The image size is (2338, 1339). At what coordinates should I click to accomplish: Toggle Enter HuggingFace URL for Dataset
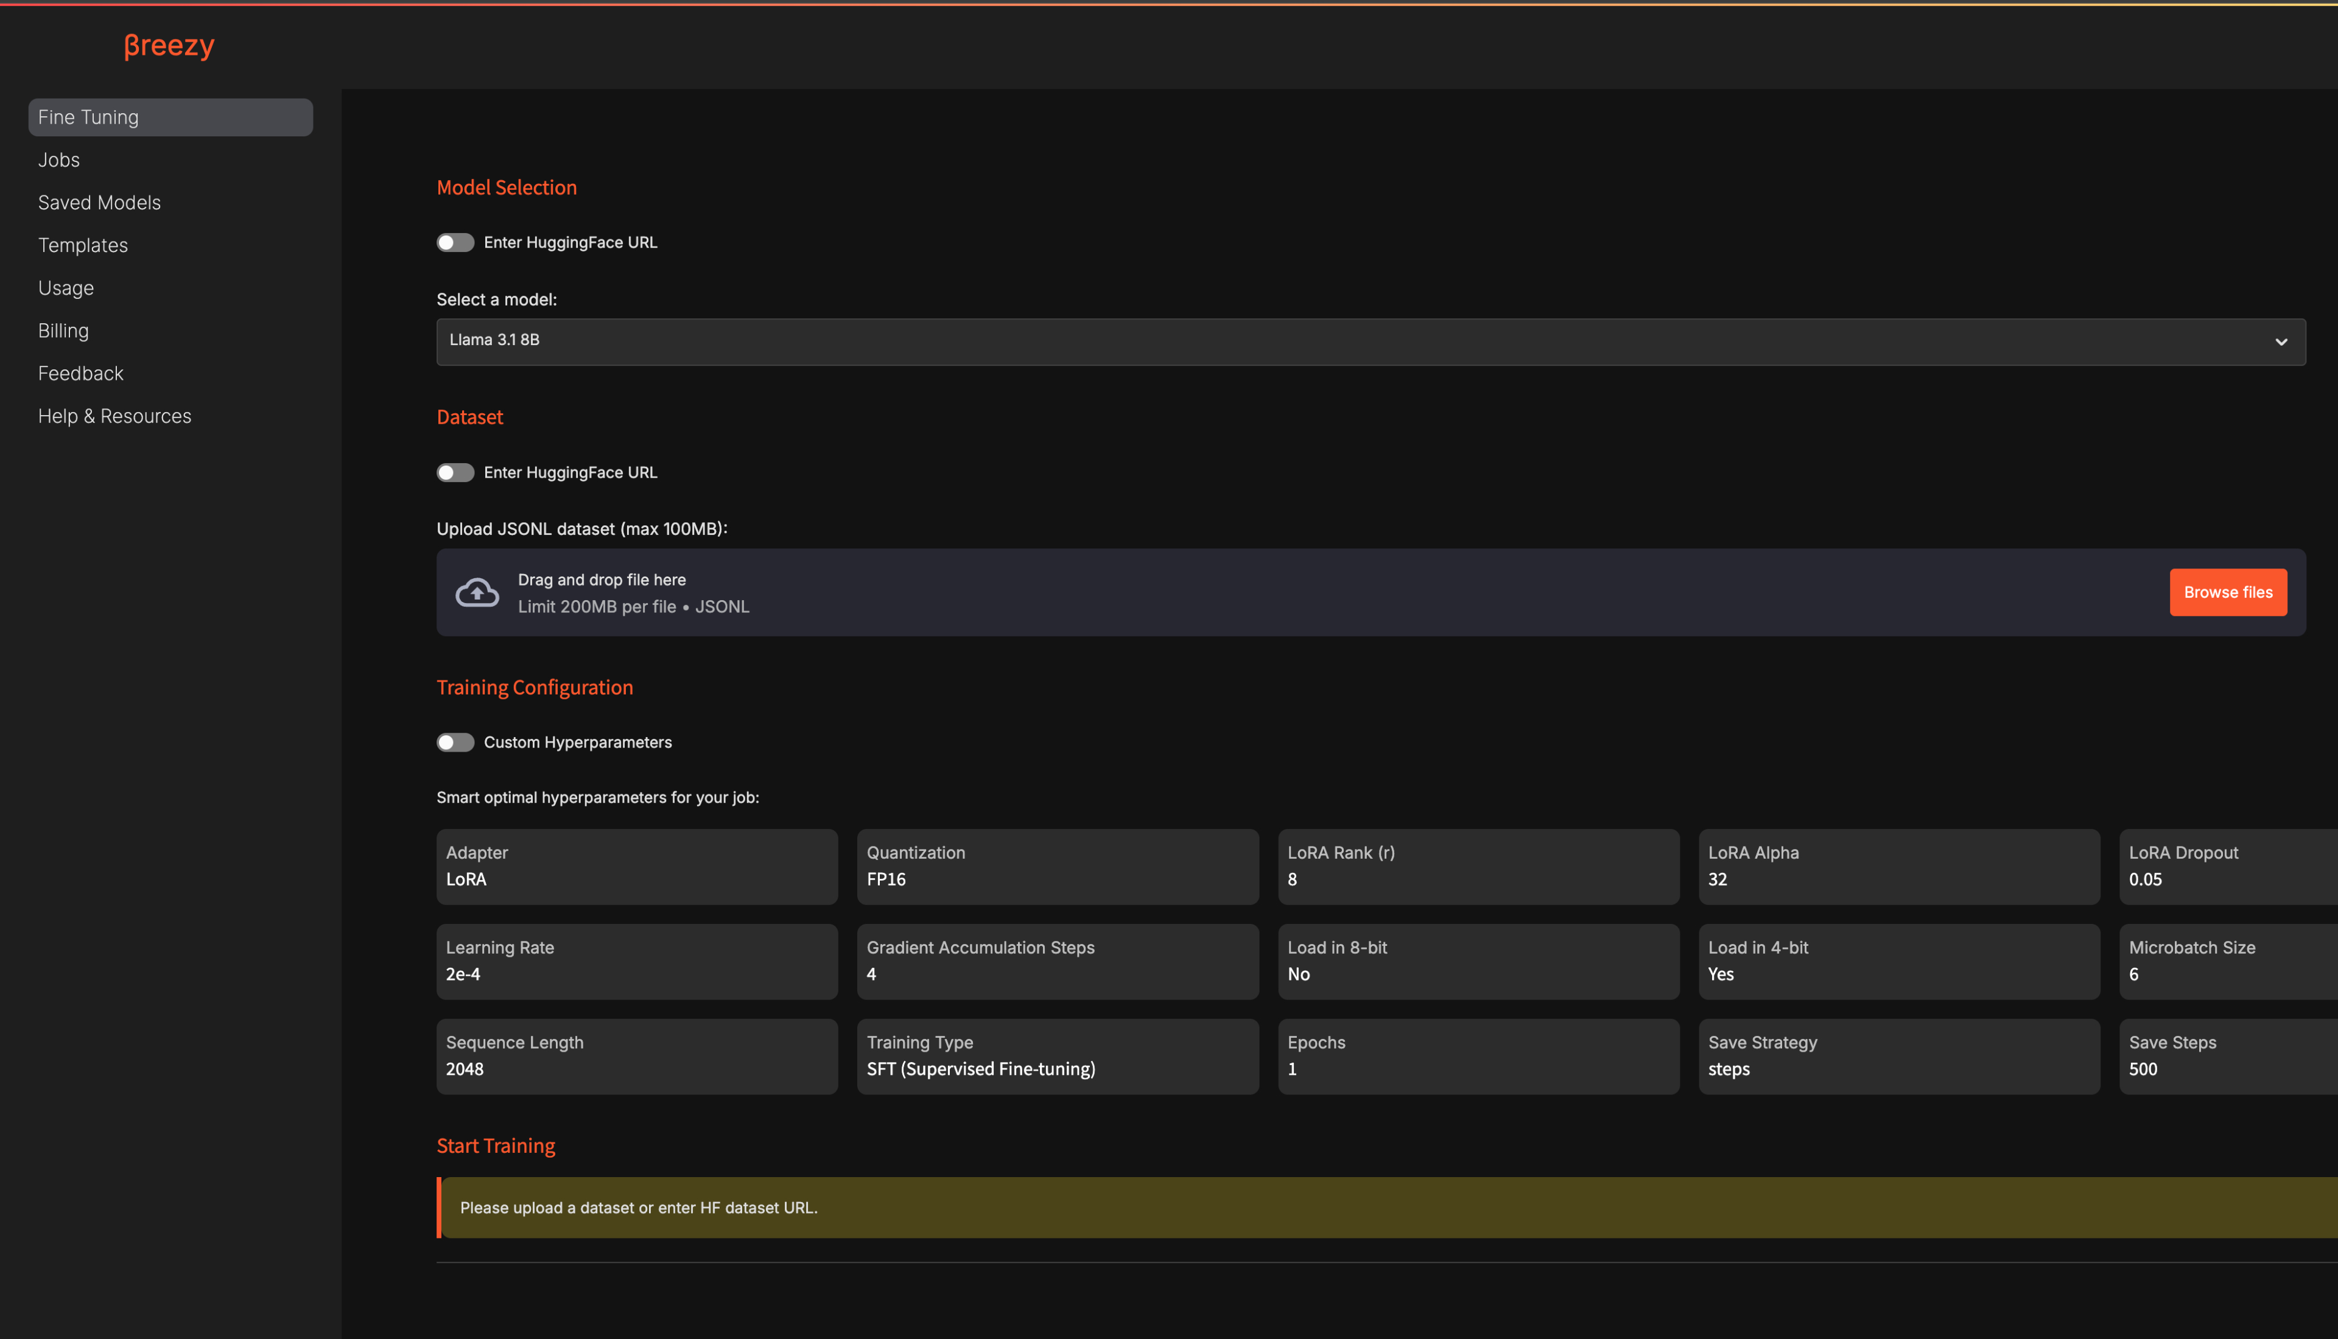(455, 473)
